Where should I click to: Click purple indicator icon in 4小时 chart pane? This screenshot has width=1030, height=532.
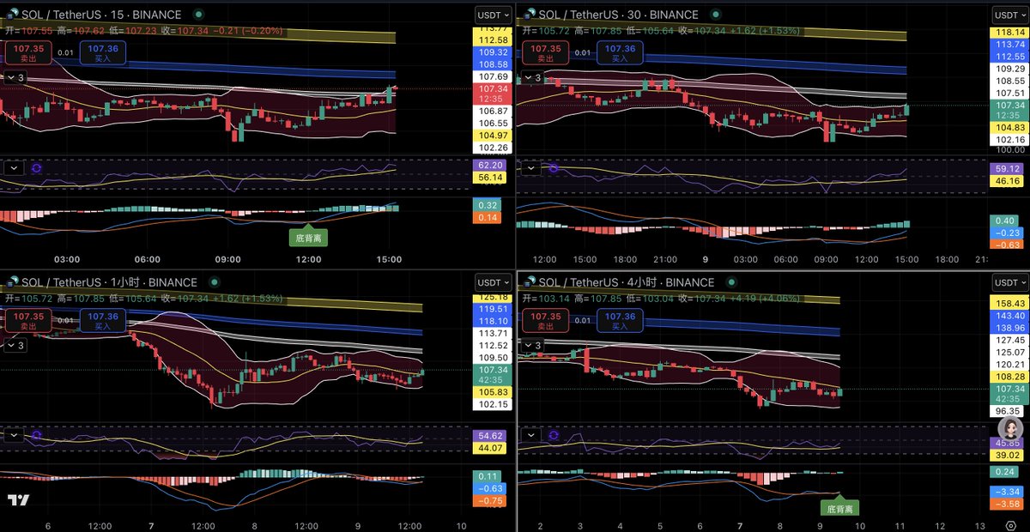(x=554, y=435)
